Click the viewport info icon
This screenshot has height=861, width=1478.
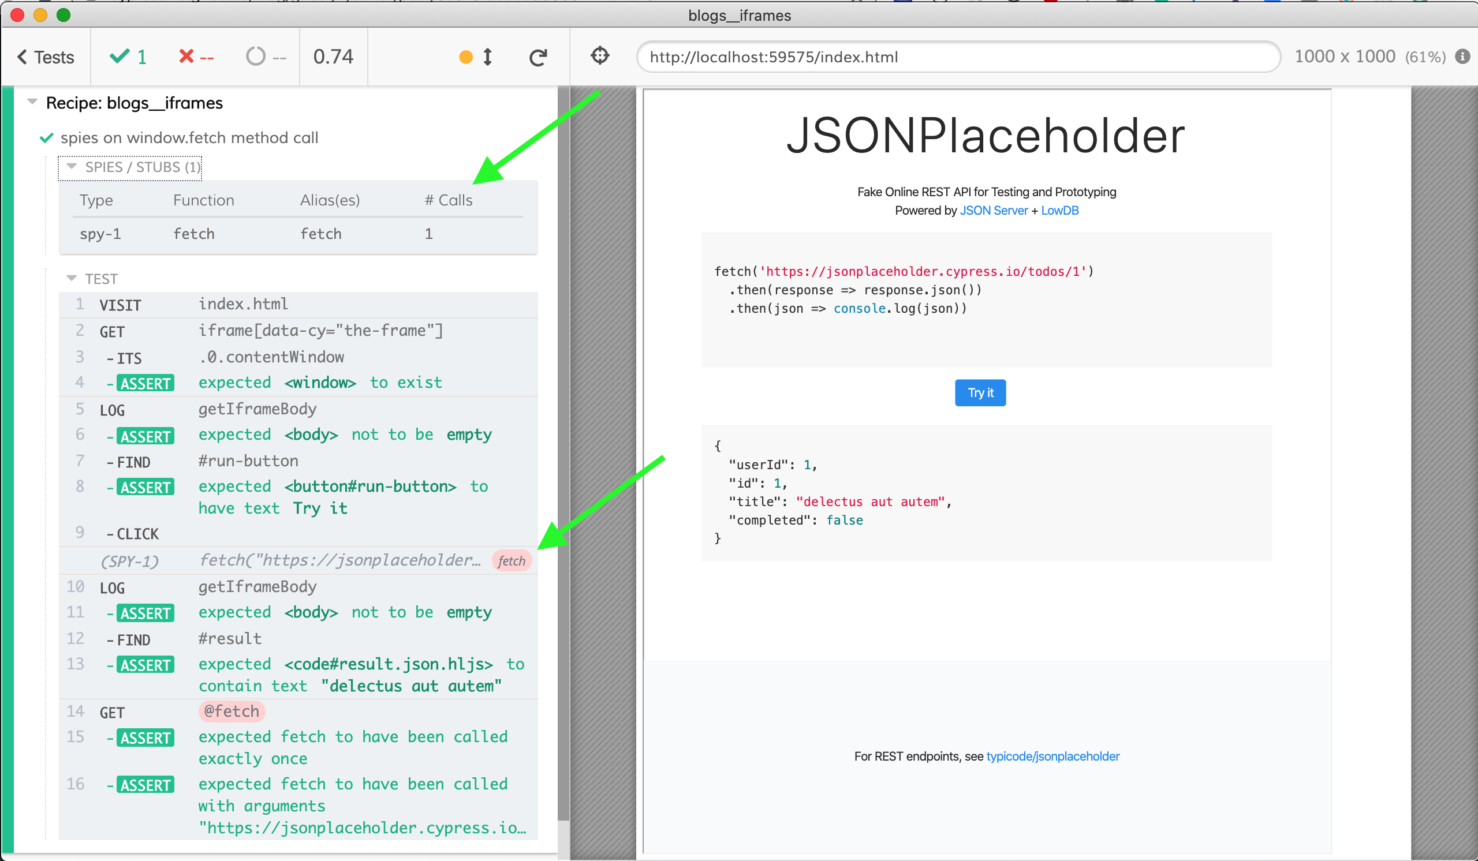[x=1463, y=57]
